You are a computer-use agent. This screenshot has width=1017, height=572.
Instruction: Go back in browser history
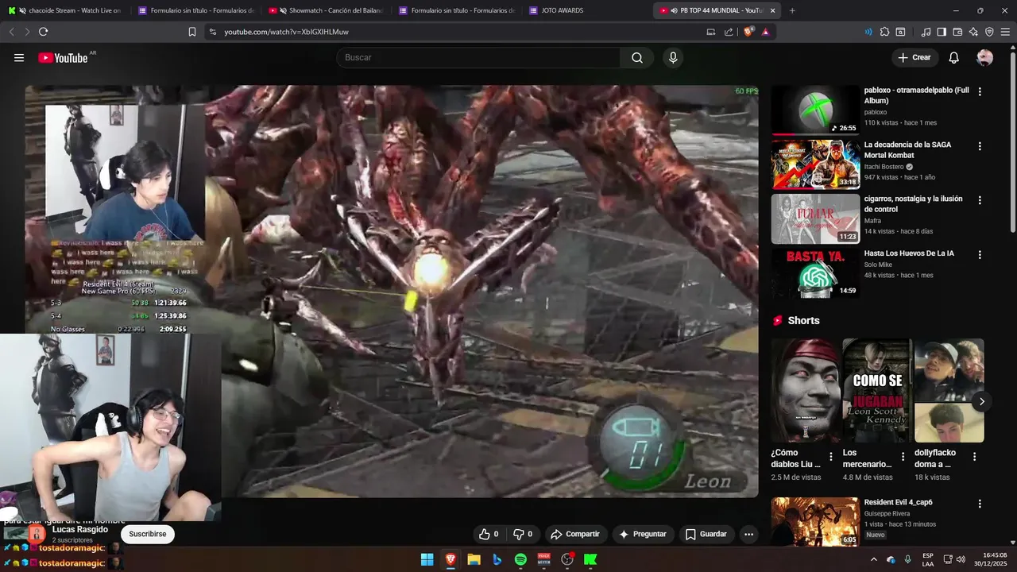pyautogui.click(x=11, y=32)
